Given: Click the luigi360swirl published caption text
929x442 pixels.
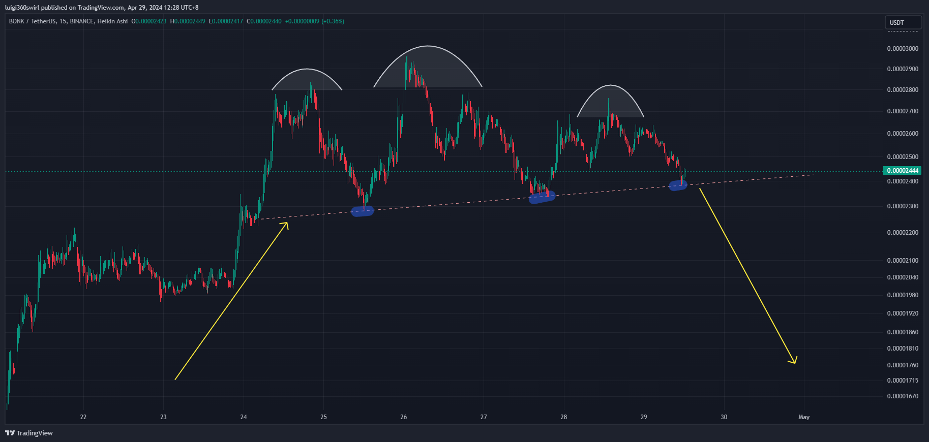Looking at the screenshot, I should coord(102,8).
